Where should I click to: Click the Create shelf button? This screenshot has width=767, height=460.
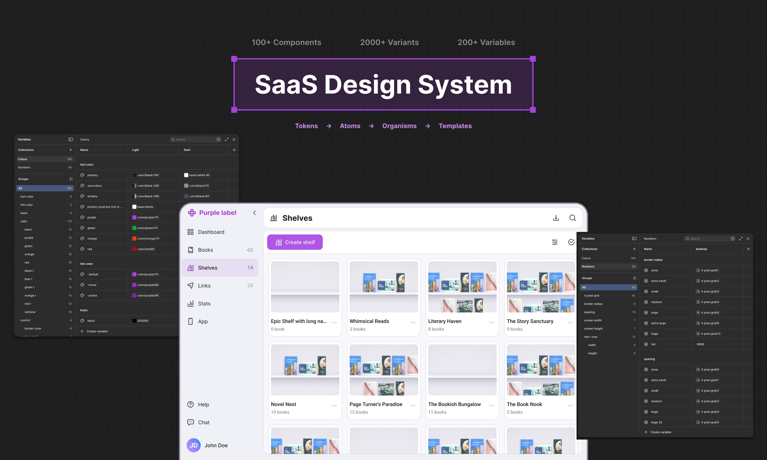[x=295, y=242]
